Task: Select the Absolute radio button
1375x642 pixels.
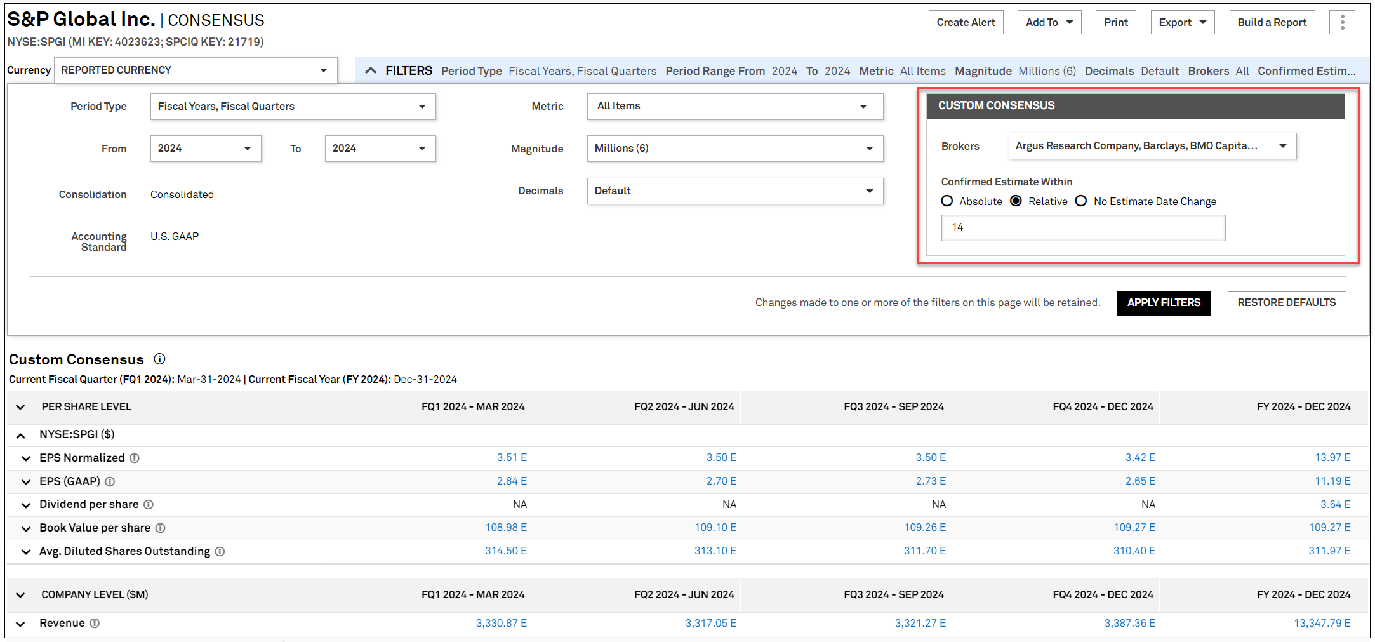Action: tap(947, 201)
